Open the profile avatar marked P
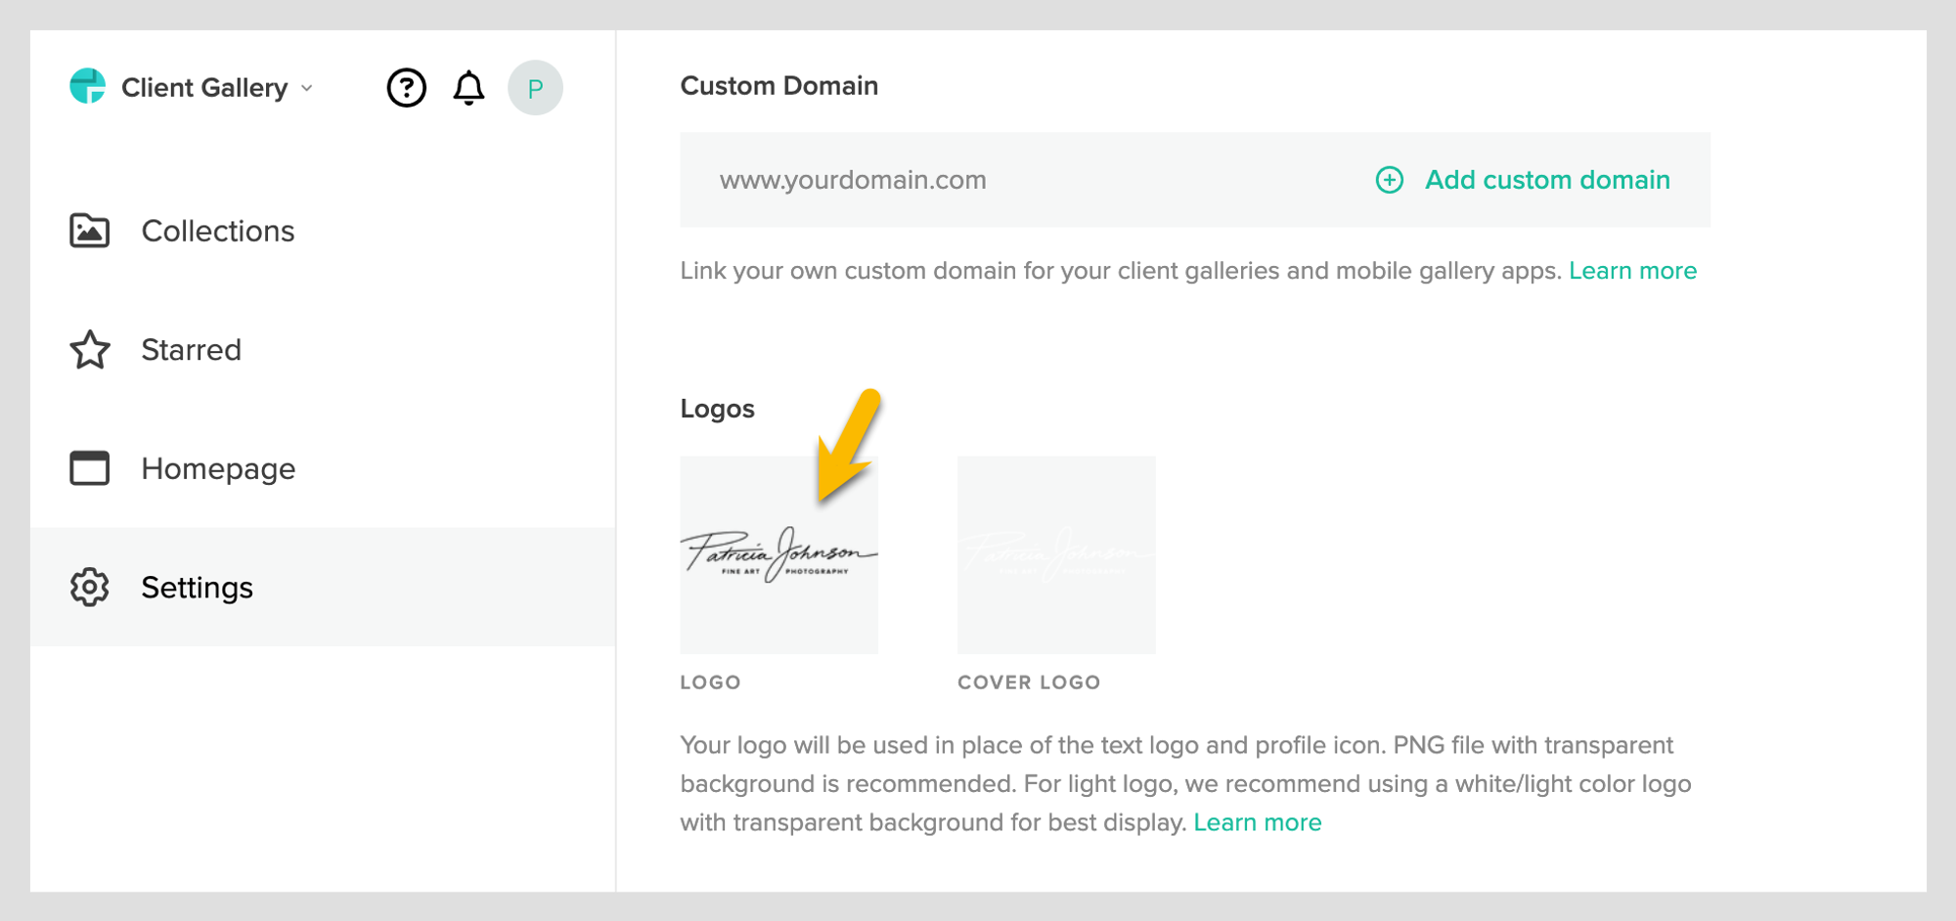 pos(536,87)
